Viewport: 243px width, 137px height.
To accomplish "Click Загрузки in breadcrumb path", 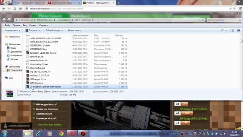I will coord(86,20).
